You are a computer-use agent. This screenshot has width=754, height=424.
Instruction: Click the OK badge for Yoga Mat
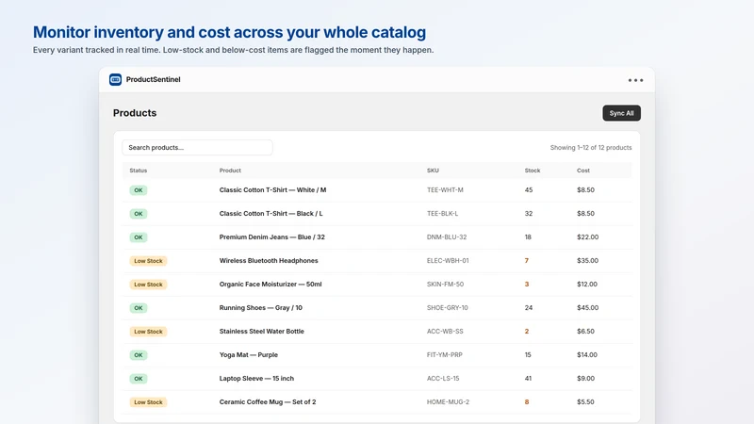pos(138,355)
